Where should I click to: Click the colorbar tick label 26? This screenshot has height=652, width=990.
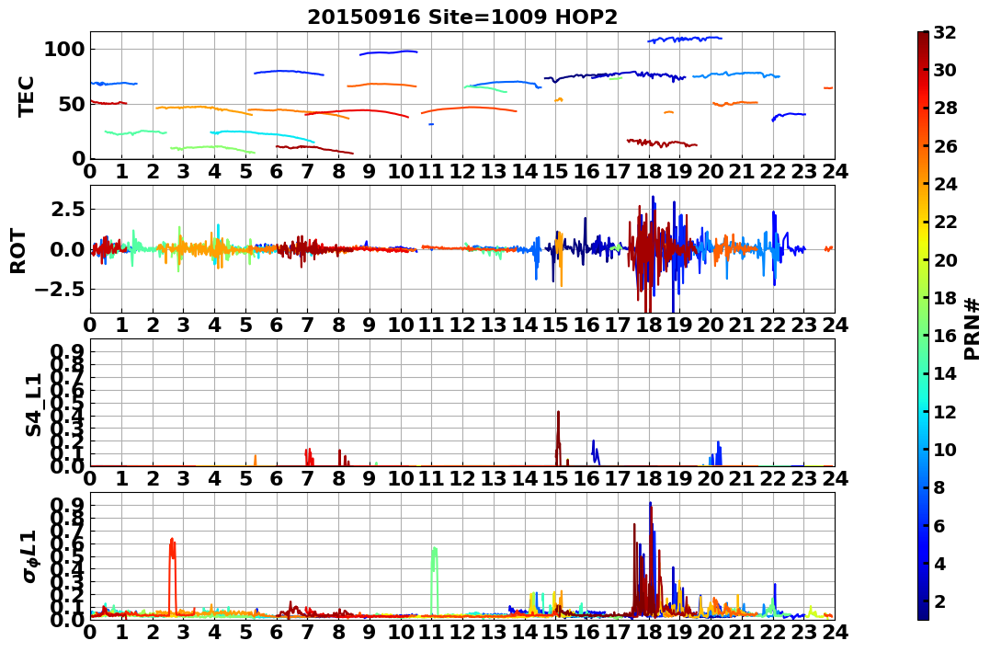point(945,146)
